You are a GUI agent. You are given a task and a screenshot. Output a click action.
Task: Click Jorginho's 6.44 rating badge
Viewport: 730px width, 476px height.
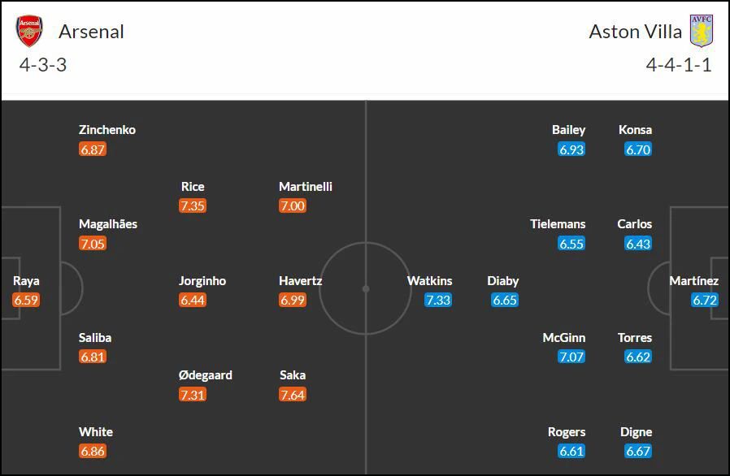click(193, 300)
